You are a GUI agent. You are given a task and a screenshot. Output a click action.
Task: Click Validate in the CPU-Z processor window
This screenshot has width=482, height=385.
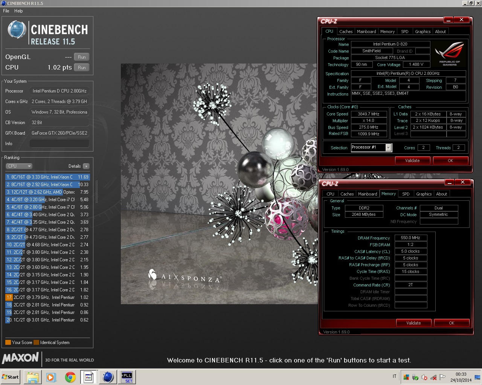pos(412,161)
